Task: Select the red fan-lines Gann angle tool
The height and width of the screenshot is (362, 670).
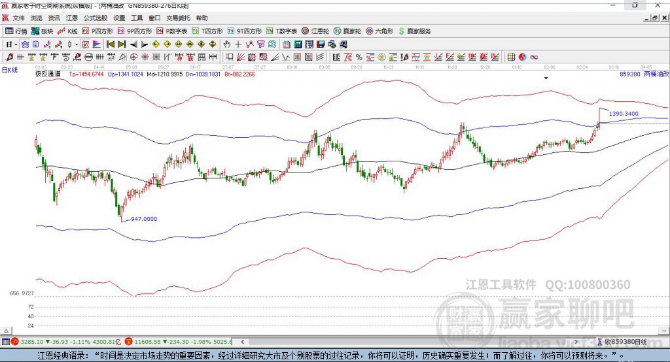Action: (241, 58)
